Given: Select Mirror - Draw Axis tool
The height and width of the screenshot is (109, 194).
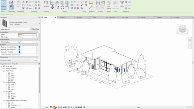Looking at the screenshot, I should click(x=67, y=2).
